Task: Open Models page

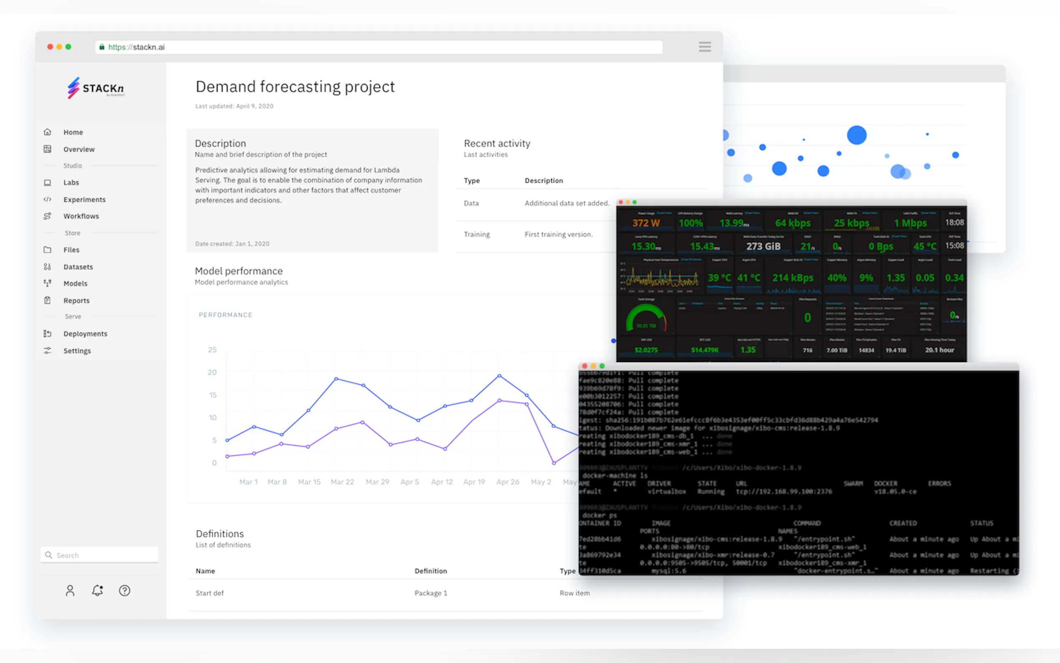Action: tap(76, 283)
